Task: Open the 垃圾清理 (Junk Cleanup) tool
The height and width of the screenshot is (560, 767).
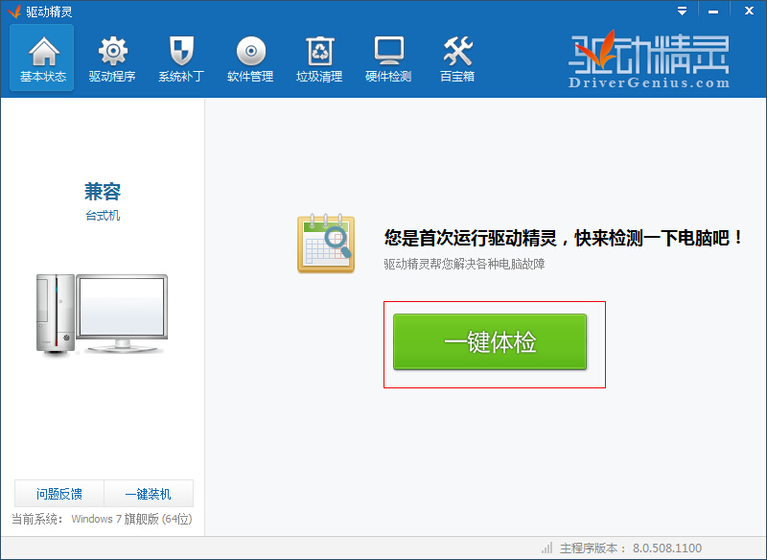Action: pyautogui.click(x=318, y=58)
